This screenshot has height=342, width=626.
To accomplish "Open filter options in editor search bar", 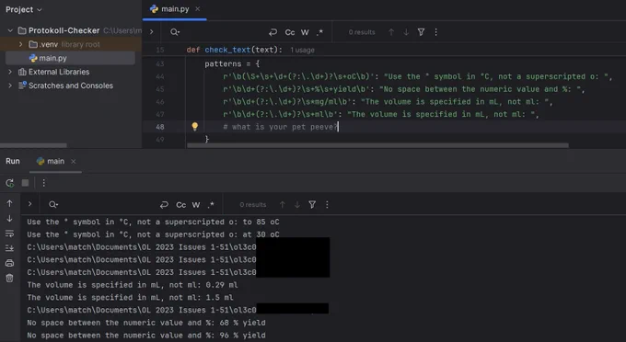I will pos(422,32).
